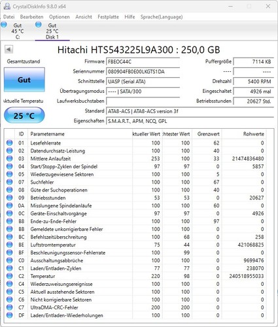Click status icon for BC Befehlszeitüberschreitung

point(9,237)
